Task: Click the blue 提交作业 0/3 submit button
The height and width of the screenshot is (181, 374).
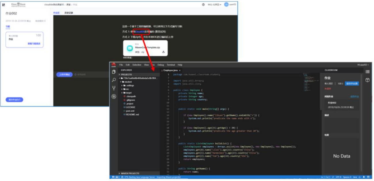Action: click(14, 100)
